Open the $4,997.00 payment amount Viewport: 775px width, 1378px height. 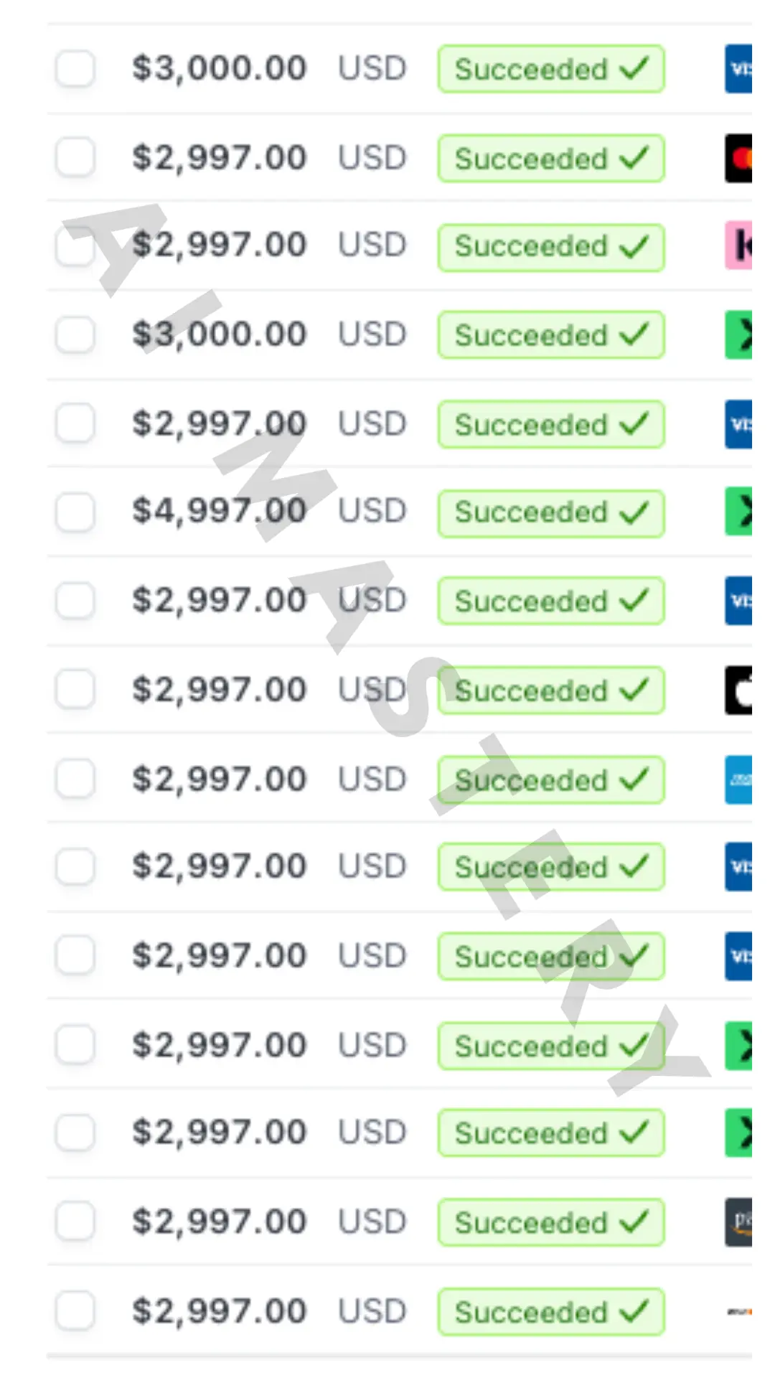tap(219, 511)
